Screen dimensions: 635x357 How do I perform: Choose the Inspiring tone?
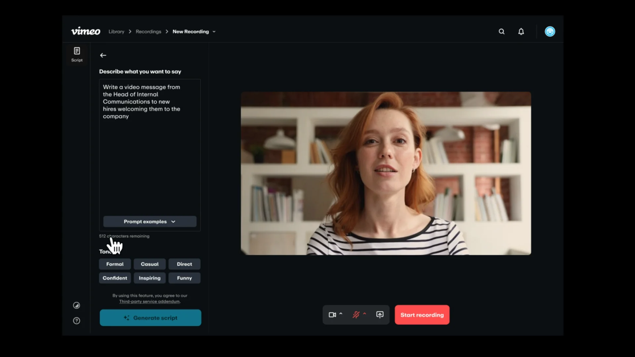pos(149,278)
